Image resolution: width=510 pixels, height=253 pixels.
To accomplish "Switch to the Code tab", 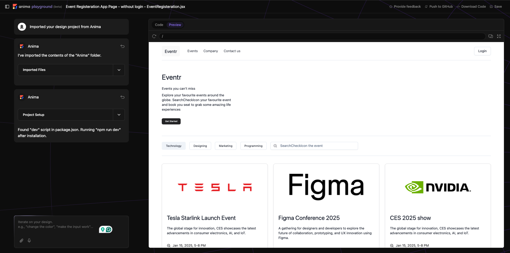I will click(x=159, y=25).
